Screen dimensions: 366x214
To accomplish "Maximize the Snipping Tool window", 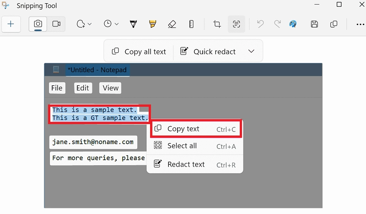I will pyautogui.click(x=339, y=5).
